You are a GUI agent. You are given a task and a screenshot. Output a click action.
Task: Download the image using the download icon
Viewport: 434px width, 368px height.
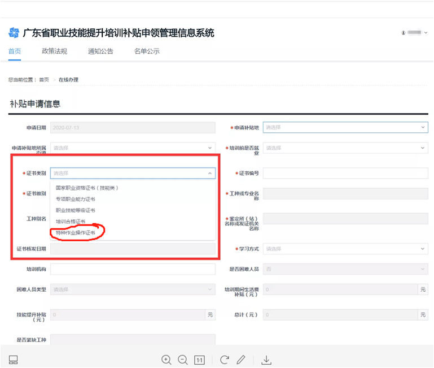tap(267, 360)
